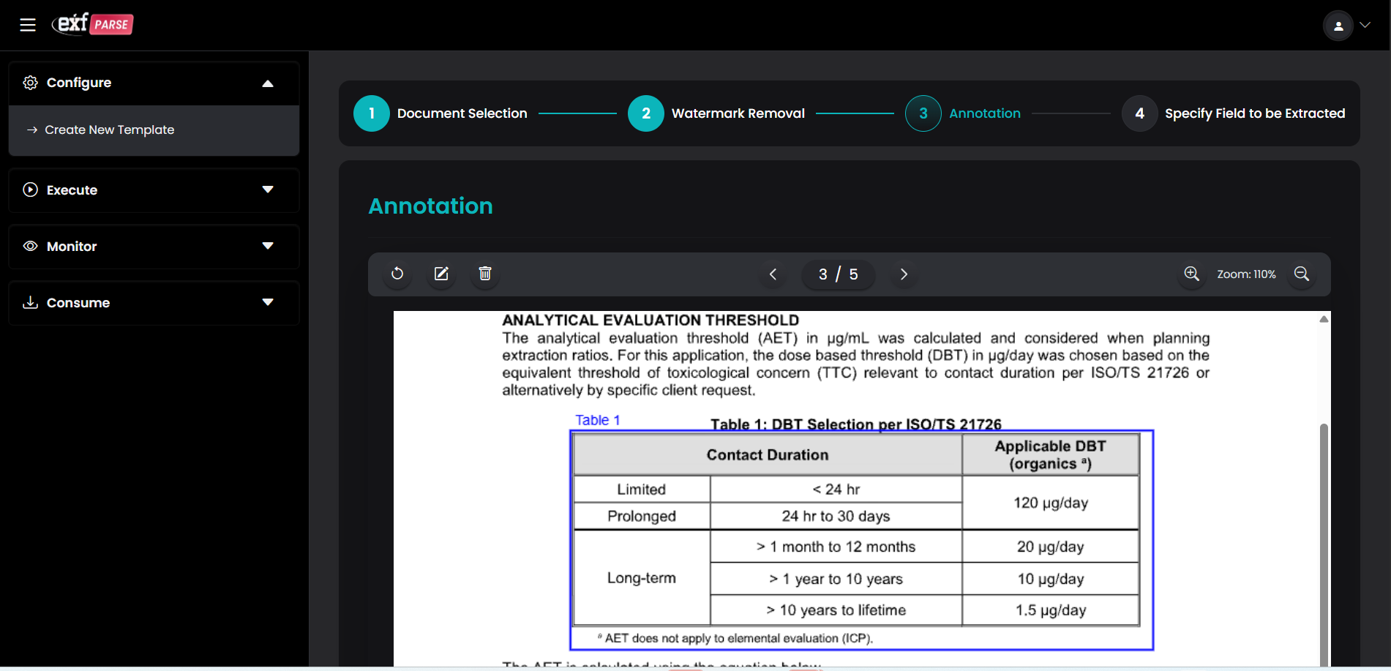Collapse the Configure sidebar section
This screenshot has height=671, width=1391.
pyautogui.click(x=268, y=83)
